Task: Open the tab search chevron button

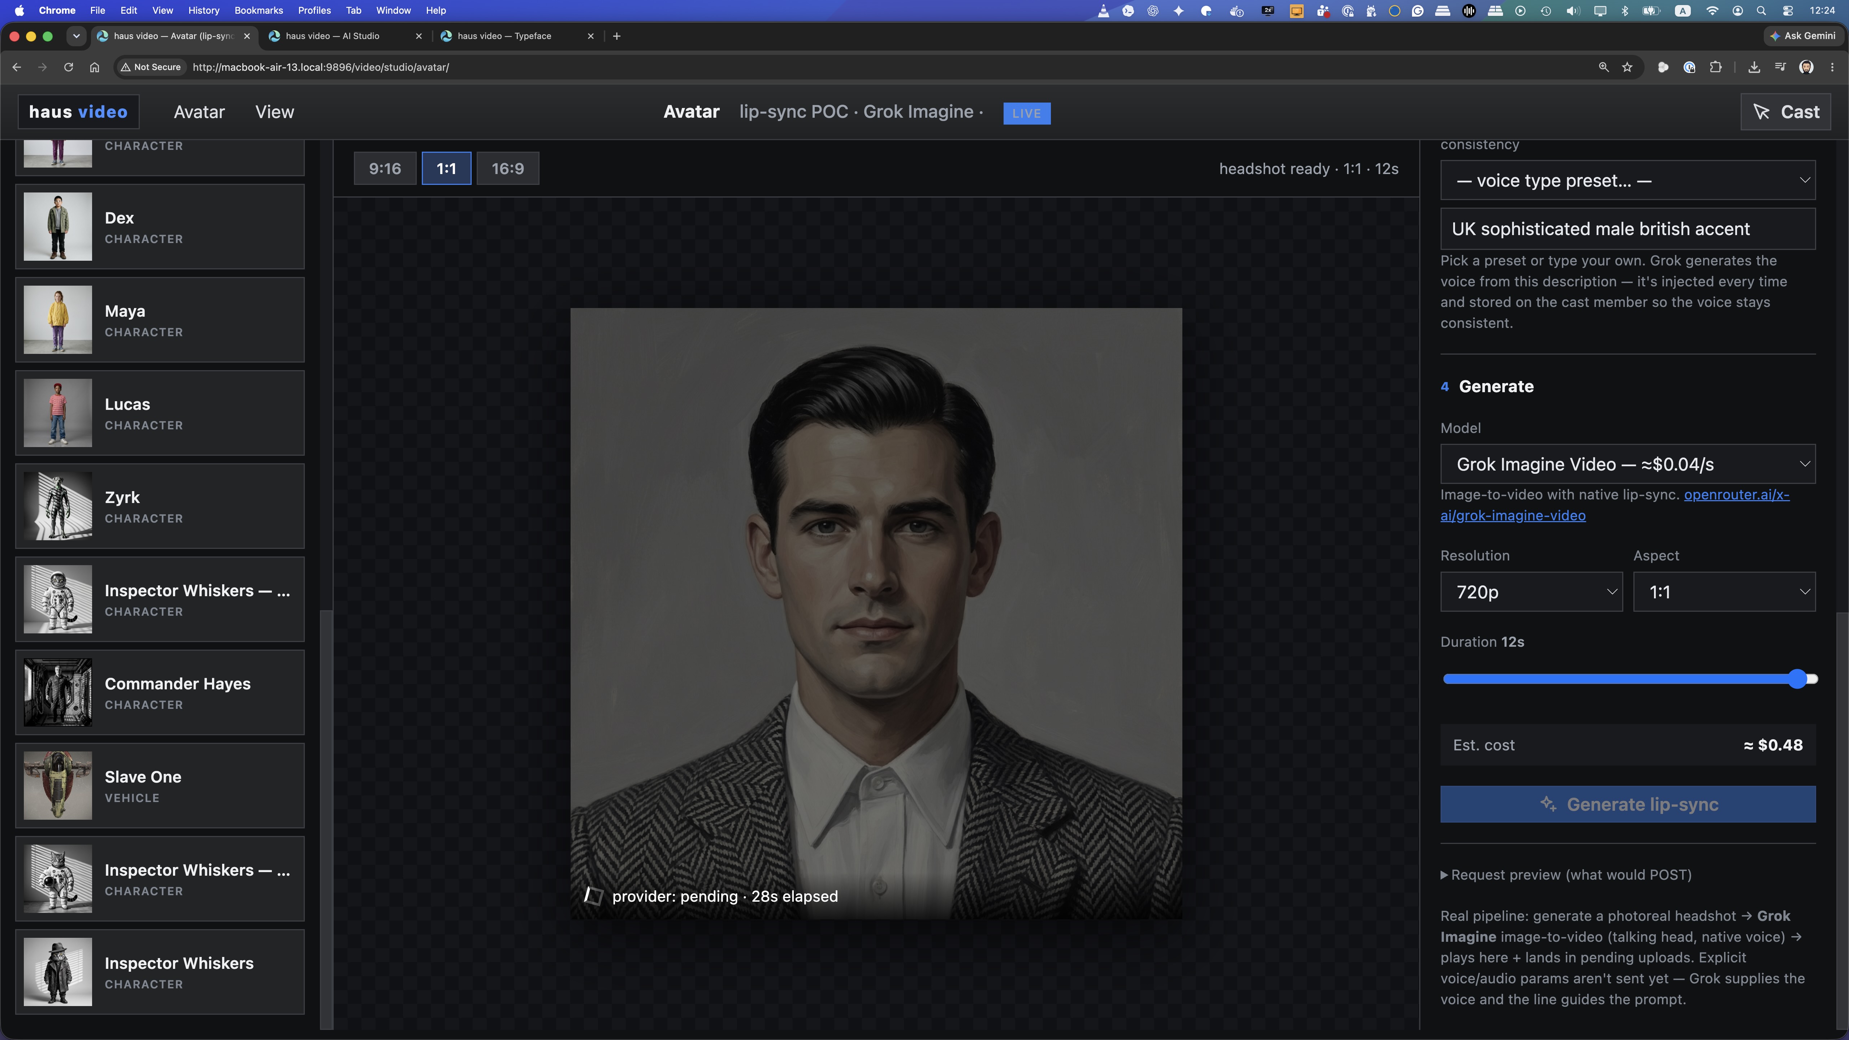Action: click(76, 36)
